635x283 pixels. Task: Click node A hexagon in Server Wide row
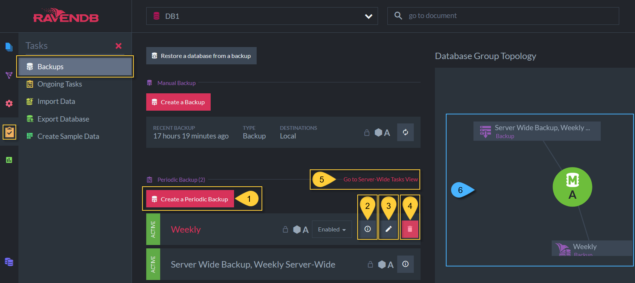(x=386, y=265)
